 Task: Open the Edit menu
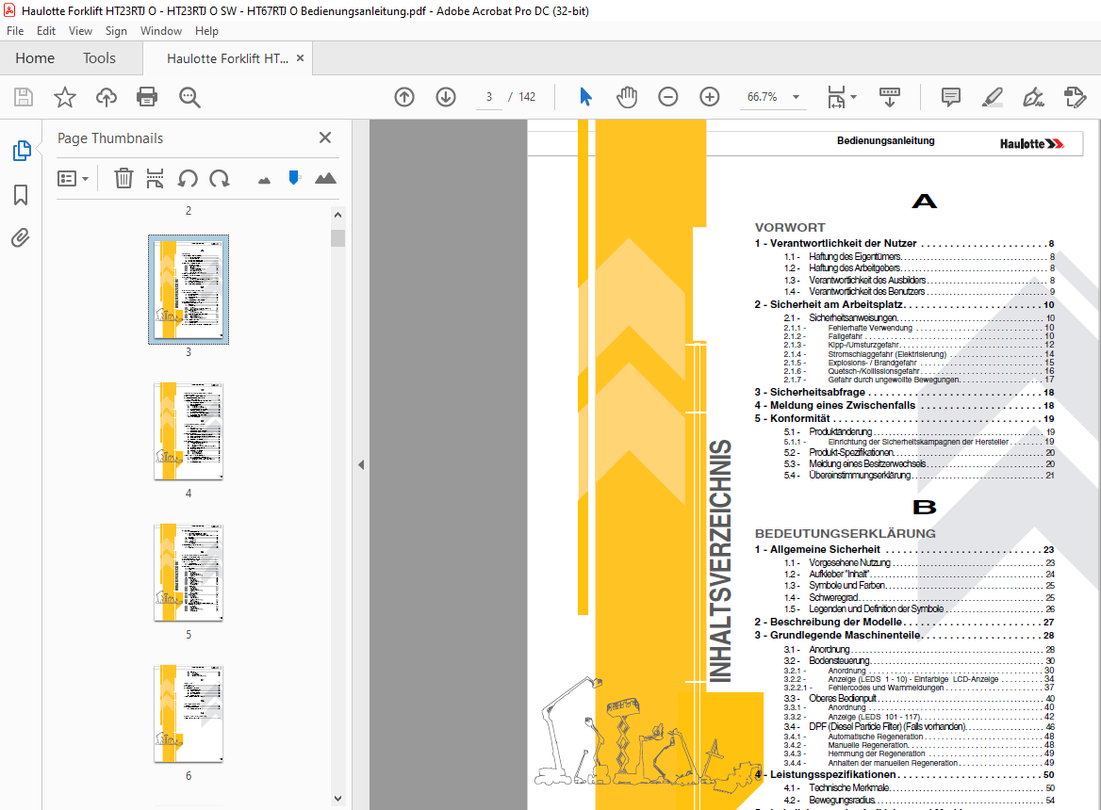[46, 31]
